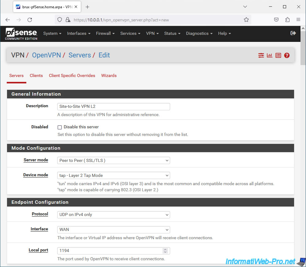Click the 'Endpoint Configuration' section heading
This screenshot has height=267, width=306.
(x=40, y=202)
